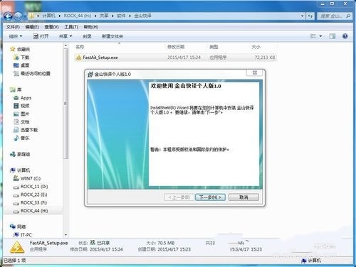Select ROCK_44 (H:) in the address breadcrumb
This screenshot has height=267, width=356.
click(x=78, y=16)
